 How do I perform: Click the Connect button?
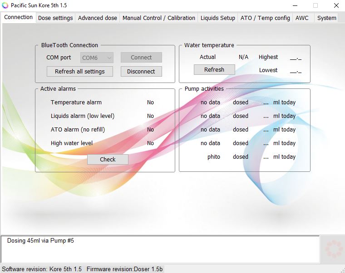point(141,58)
